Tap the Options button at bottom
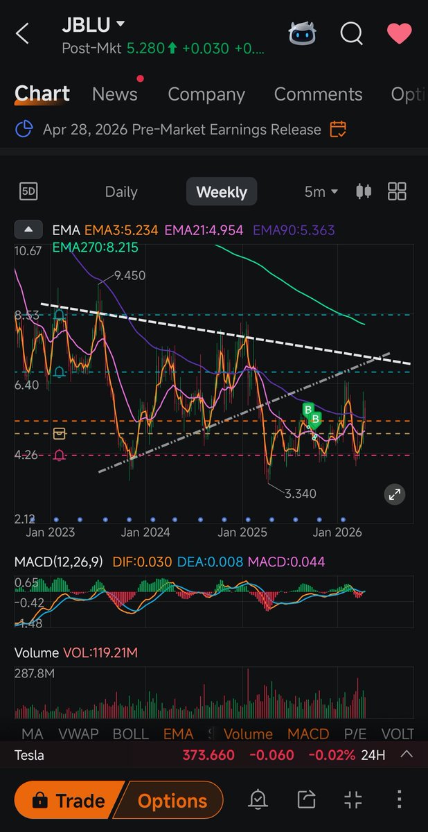Viewport: 428px width, 832px height. click(170, 801)
